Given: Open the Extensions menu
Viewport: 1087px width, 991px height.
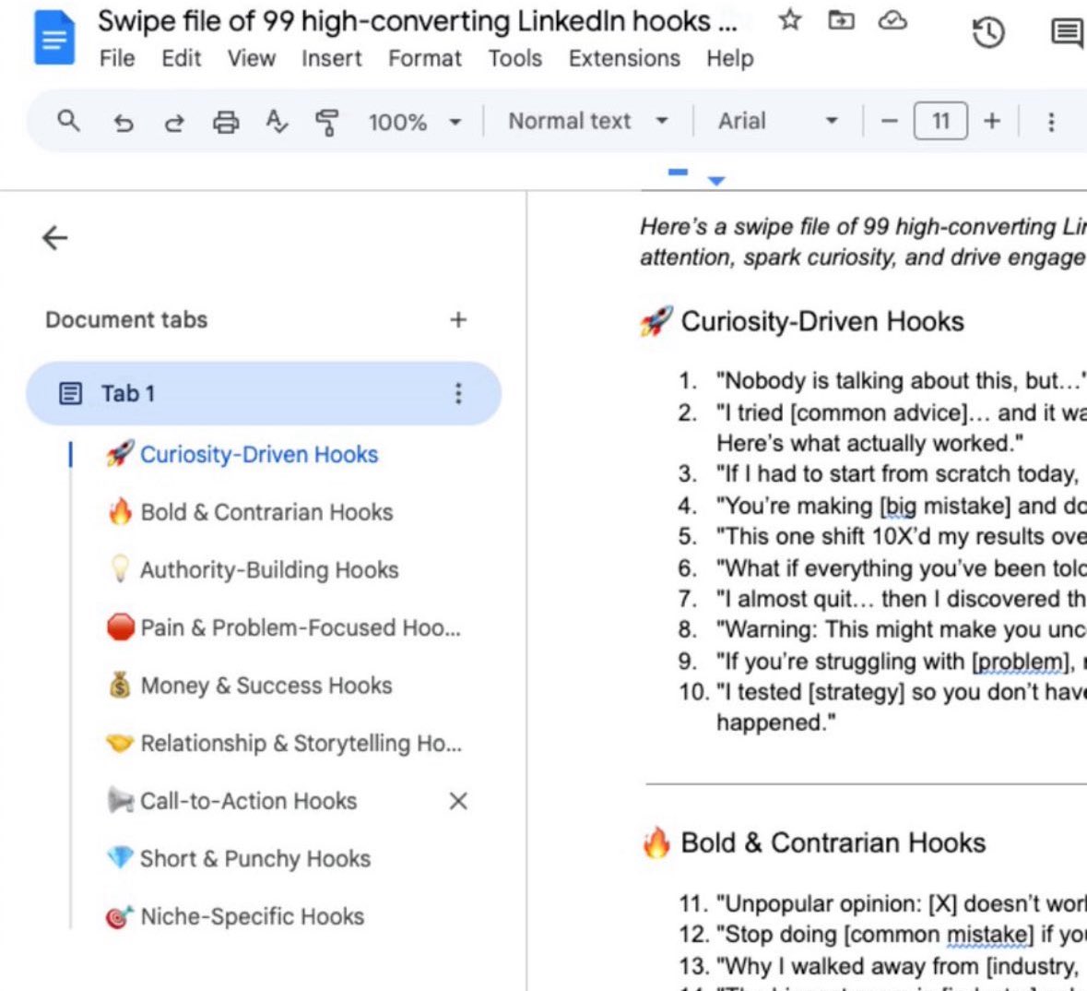Looking at the screenshot, I should [x=624, y=58].
